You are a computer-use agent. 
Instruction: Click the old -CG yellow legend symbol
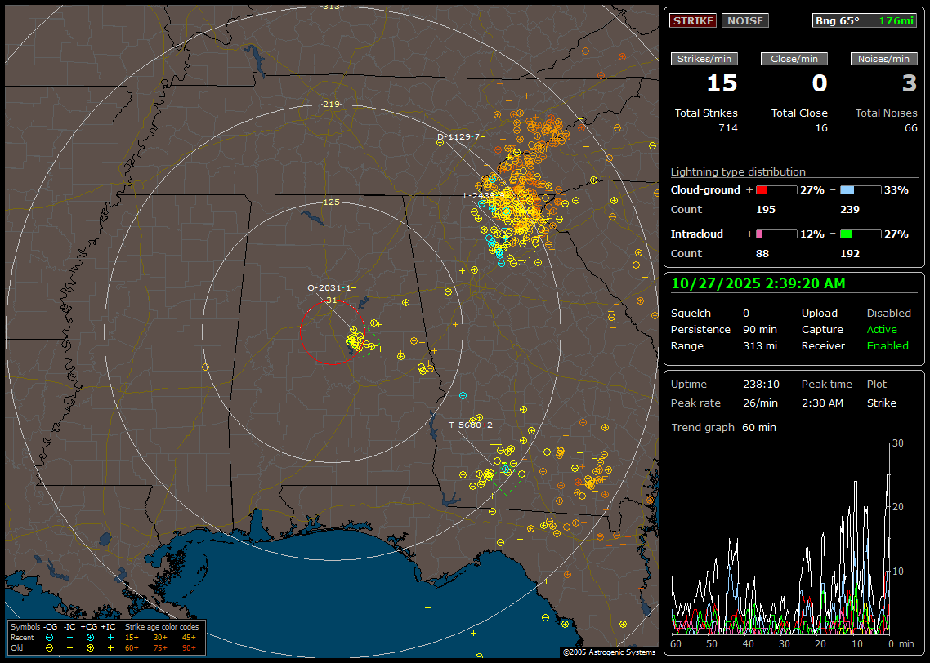pyautogui.click(x=50, y=647)
